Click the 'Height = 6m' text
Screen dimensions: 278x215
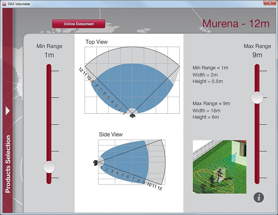coord(206,117)
